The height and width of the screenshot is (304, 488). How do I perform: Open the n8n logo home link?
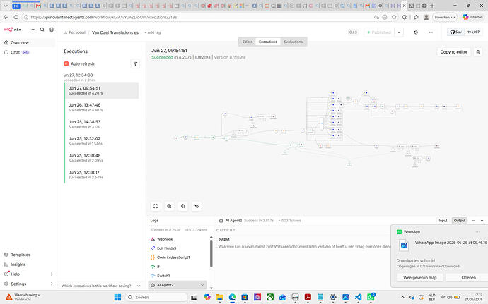click(x=13, y=30)
